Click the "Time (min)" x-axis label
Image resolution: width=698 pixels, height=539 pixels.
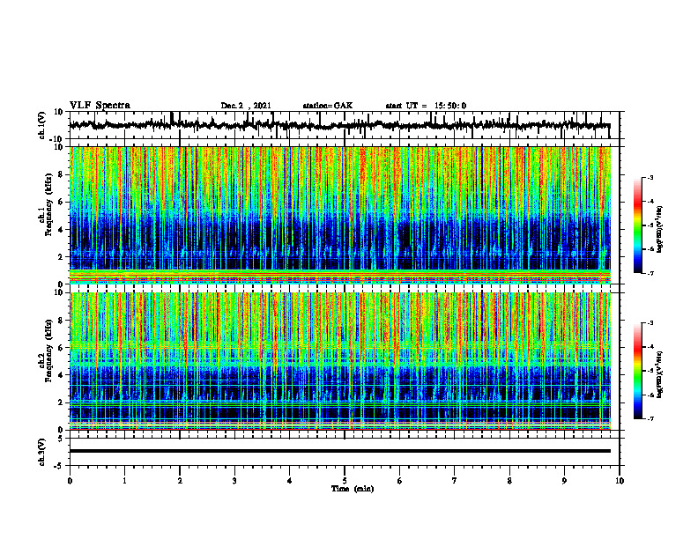pos(353,489)
